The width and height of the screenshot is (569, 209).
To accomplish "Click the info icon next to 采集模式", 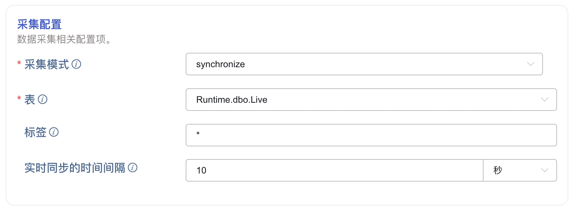I will click(76, 64).
